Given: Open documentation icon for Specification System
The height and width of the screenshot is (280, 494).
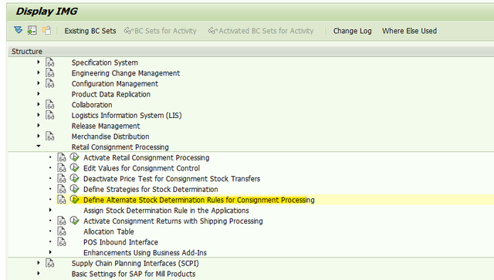Looking at the screenshot, I should pyautogui.click(x=49, y=62).
